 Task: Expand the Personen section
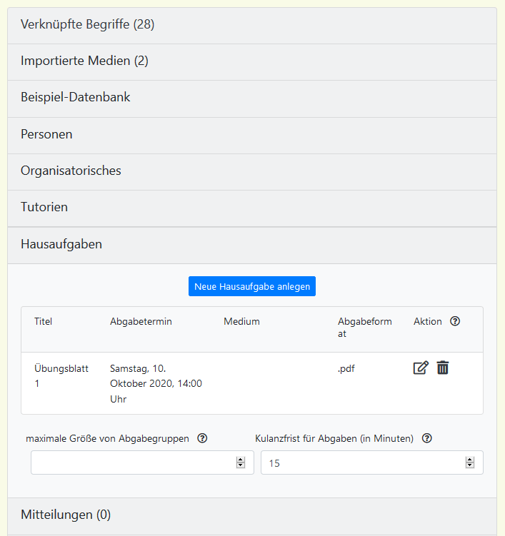click(46, 134)
